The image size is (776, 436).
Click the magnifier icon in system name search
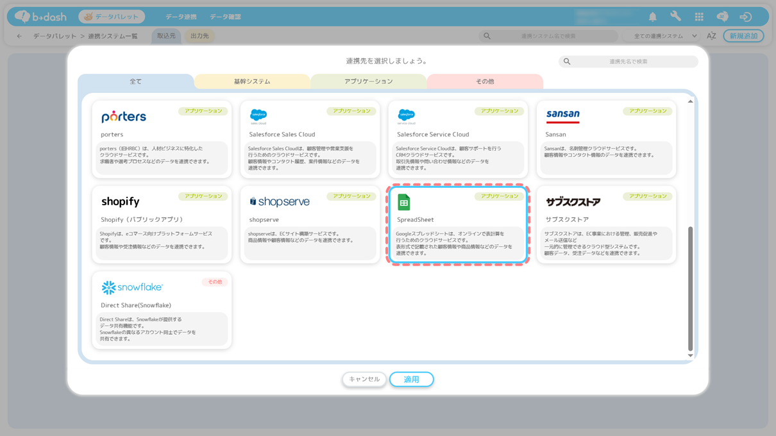click(x=487, y=36)
